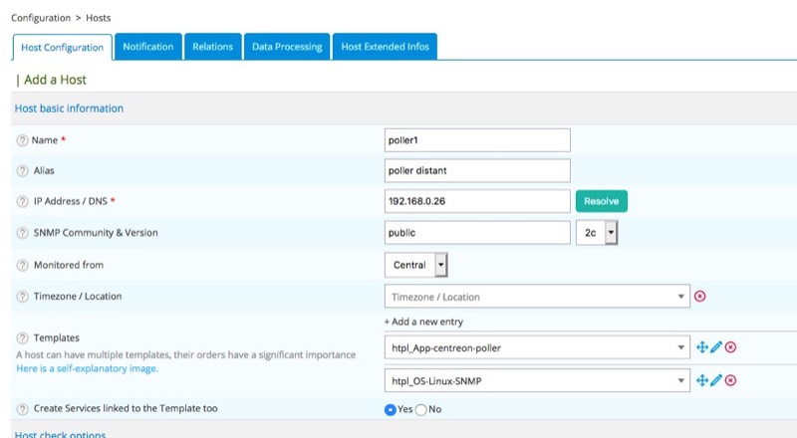Select No for Create Services linked to Template

point(420,409)
